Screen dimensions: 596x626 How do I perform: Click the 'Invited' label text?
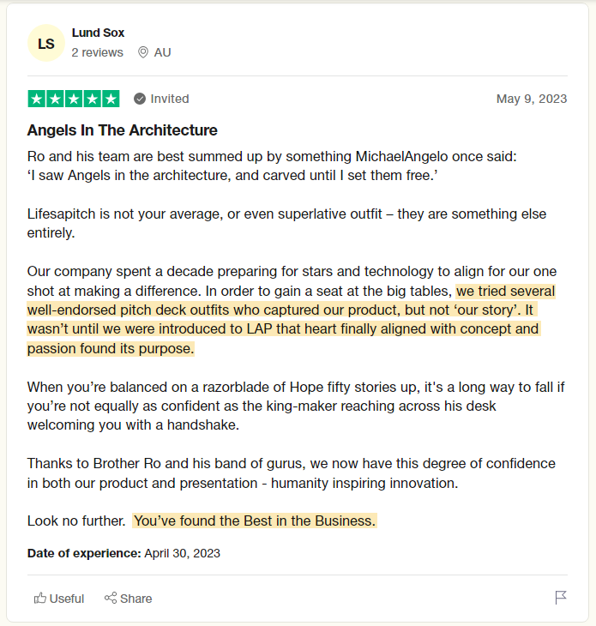(x=170, y=99)
